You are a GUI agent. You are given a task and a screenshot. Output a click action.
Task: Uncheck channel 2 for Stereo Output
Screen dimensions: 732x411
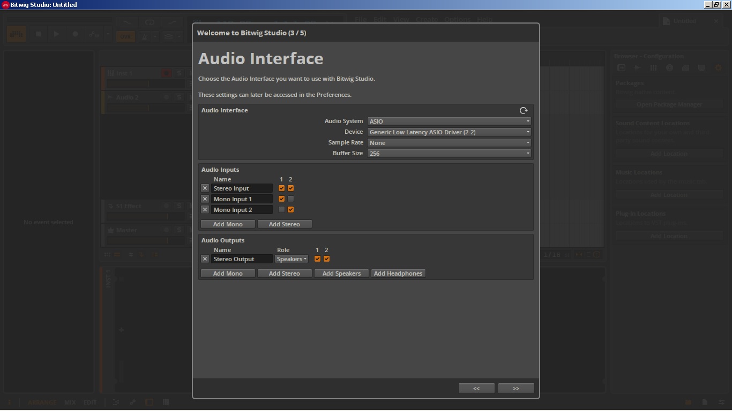pos(326,259)
